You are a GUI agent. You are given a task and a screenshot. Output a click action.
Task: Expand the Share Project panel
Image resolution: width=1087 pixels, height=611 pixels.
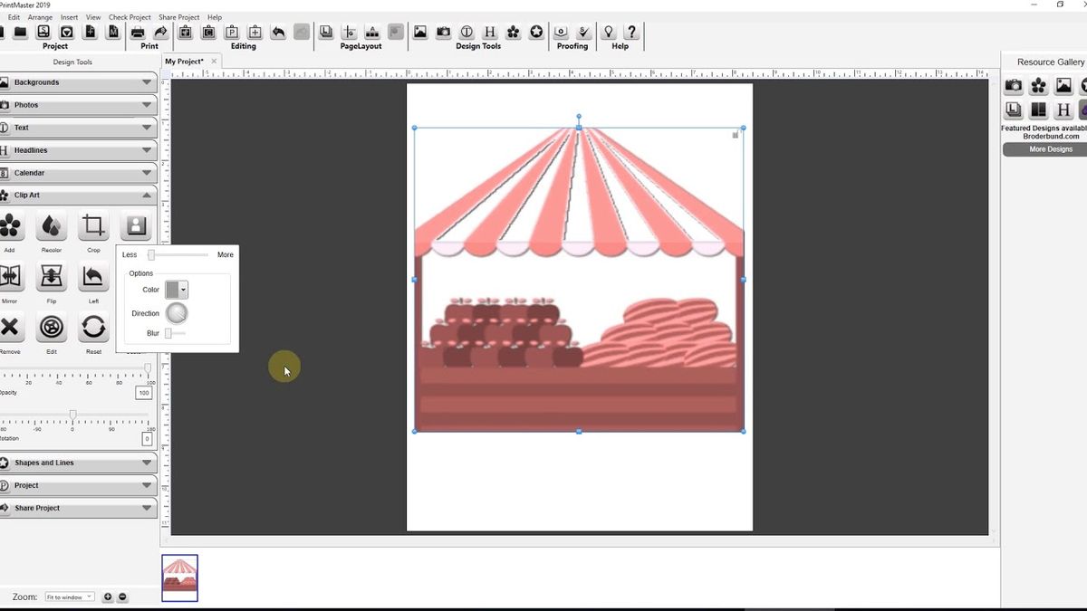click(78, 508)
